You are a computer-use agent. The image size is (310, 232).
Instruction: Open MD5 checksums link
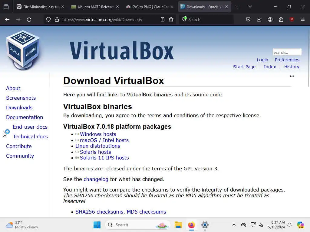coord(146,212)
